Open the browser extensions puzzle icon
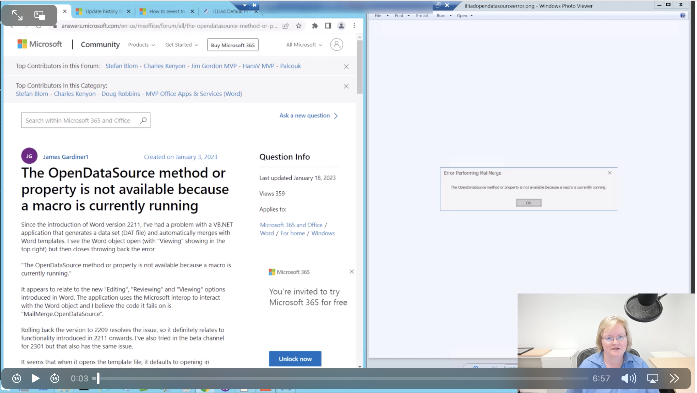 (x=315, y=26)
